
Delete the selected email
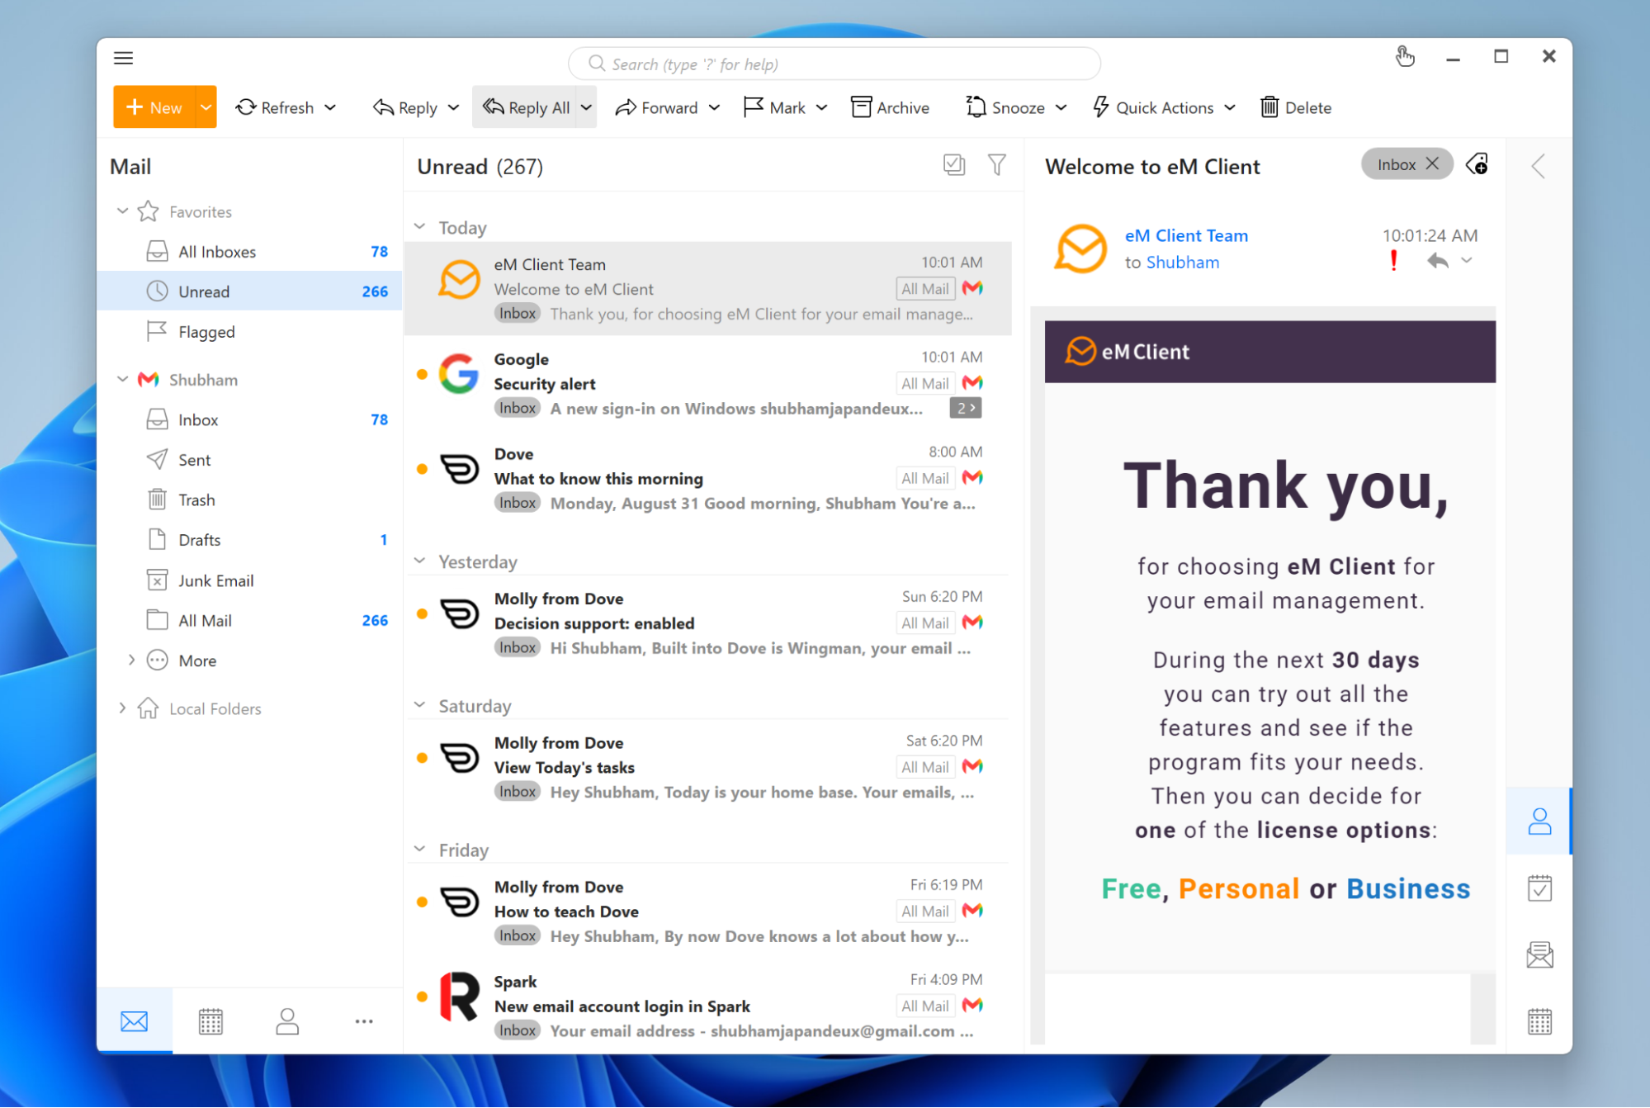pos(1296,107)
